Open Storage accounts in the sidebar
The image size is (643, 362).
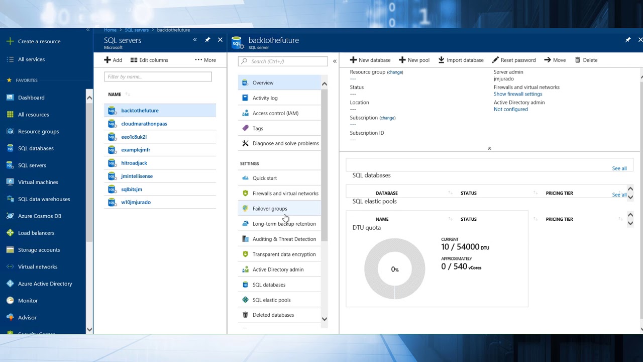pos(39,250)
